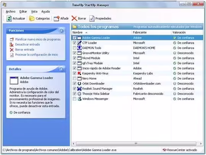Viewport: 206px width, 155px height.
Task: Click the Actualizar refresh icon
Action: [9, 19]
